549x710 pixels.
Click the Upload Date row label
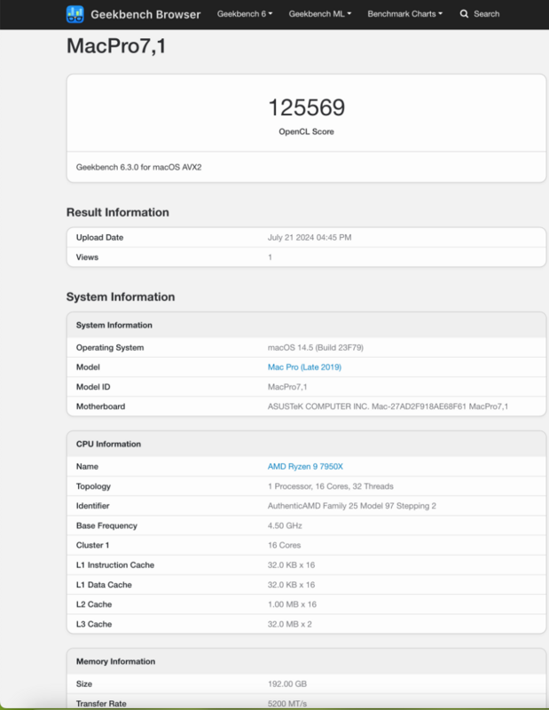tap(99, 237)
